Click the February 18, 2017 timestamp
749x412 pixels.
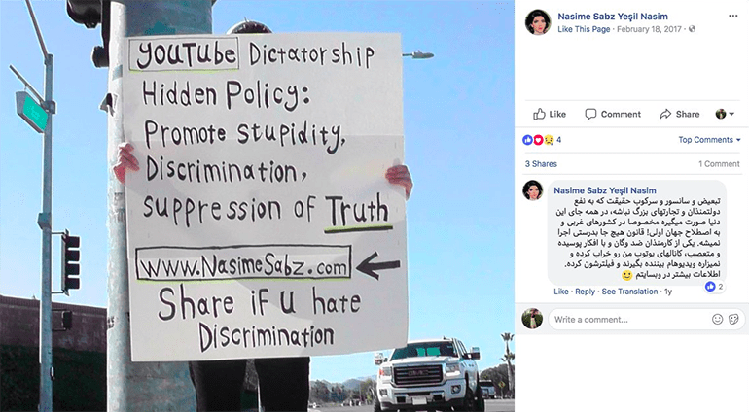[649, 29]
